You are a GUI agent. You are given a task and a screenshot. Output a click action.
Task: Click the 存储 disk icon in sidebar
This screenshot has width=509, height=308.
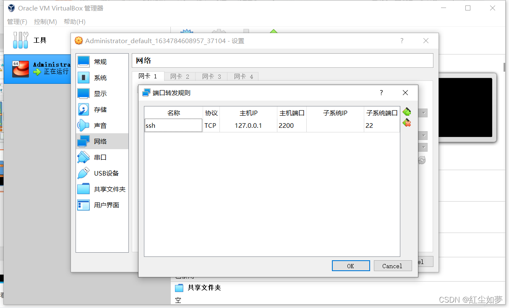[84, 109]
